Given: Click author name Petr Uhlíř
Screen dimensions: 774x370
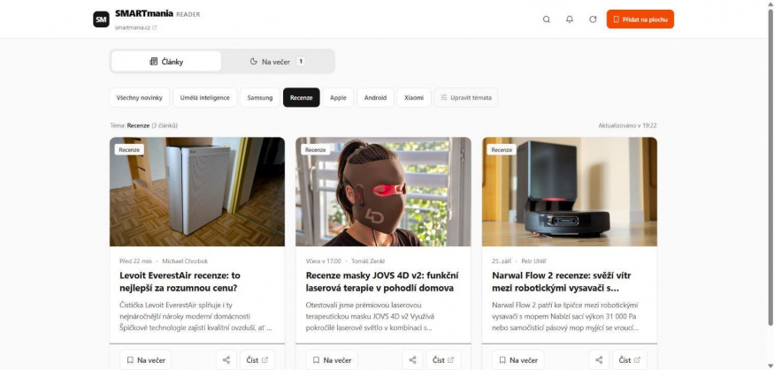Looking at the screenshot, I should 534,261.
